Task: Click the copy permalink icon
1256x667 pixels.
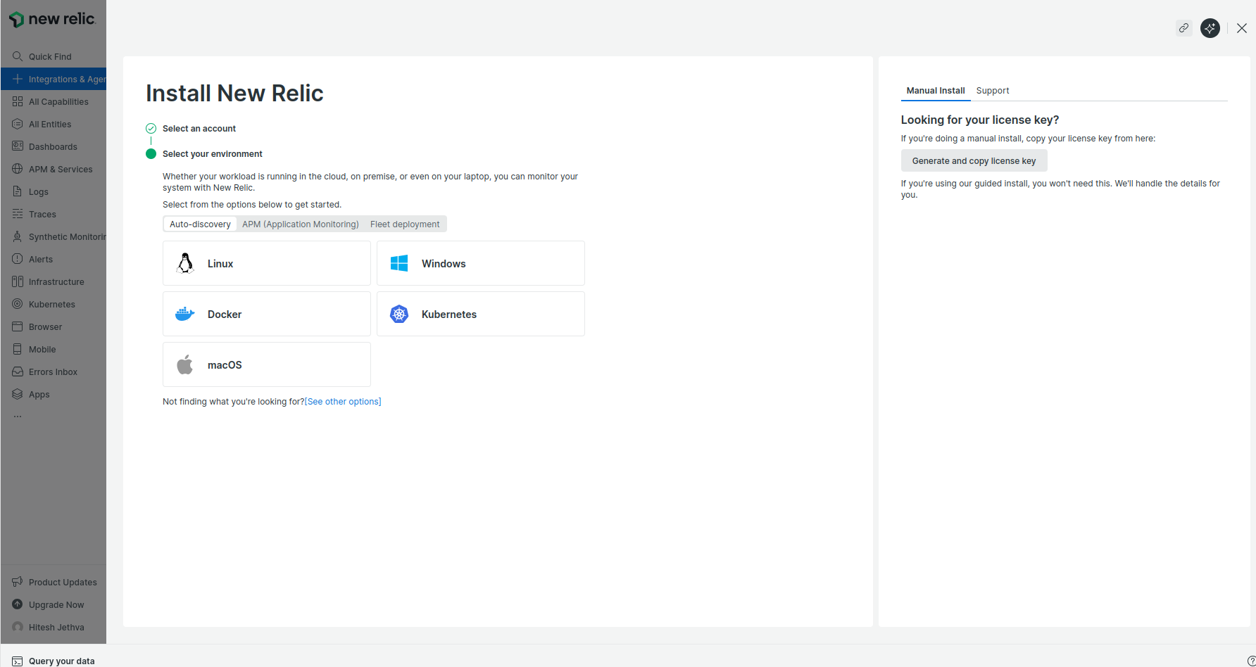Action: pos(1183,28)
